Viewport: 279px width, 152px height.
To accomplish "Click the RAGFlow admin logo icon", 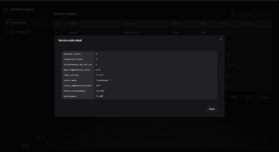I will [6, 10].
